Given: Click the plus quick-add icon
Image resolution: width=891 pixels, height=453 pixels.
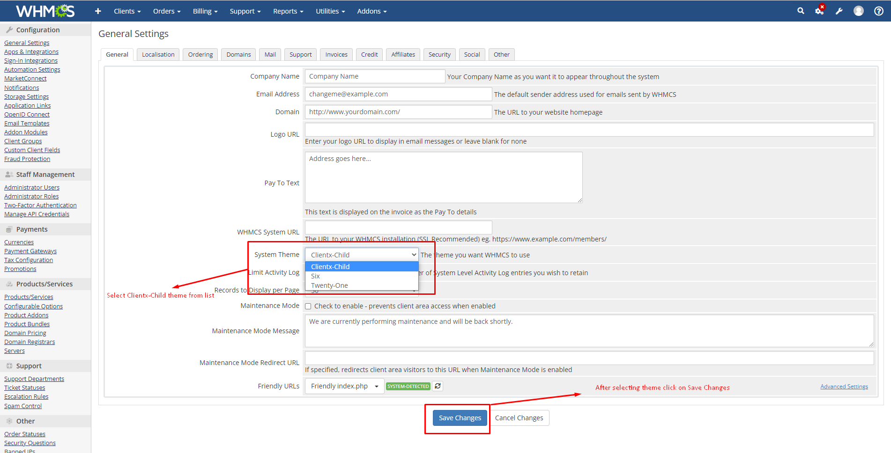Looking at the screenshot, I should [x=98, y=11].
